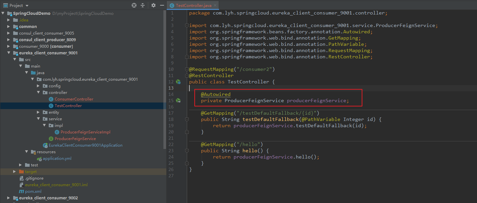477x203 pixels.
Task: Click the Spring bean gutter icon on line 12
Action: tap(178, 82)
